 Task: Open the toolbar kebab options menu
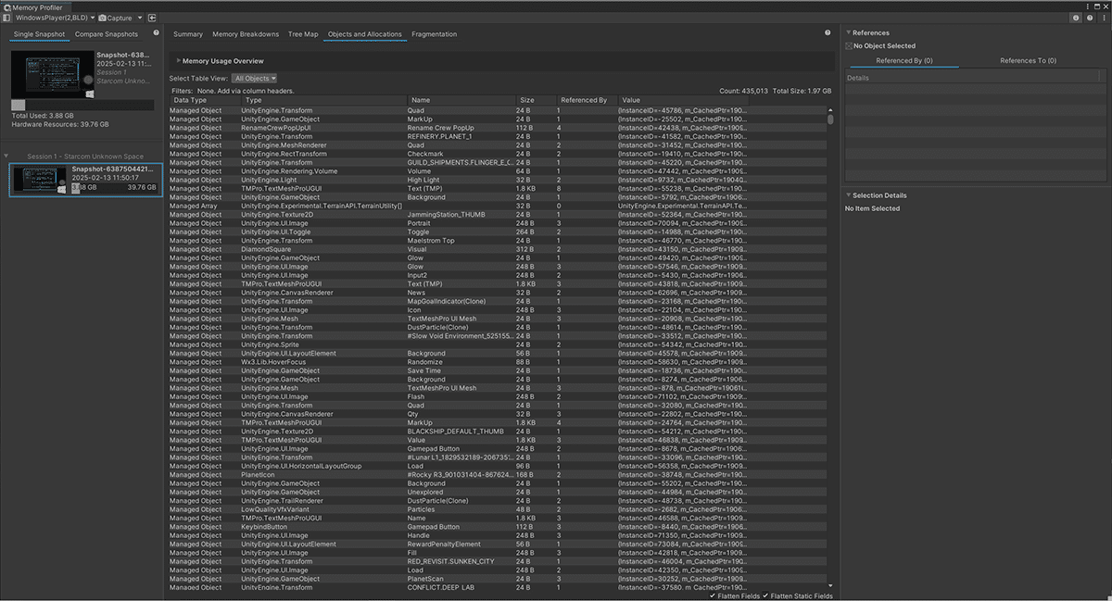1102,18
